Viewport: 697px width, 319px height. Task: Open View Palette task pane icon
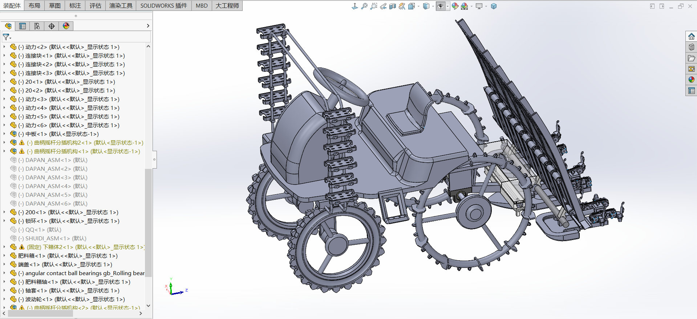[x=691, y=69]
